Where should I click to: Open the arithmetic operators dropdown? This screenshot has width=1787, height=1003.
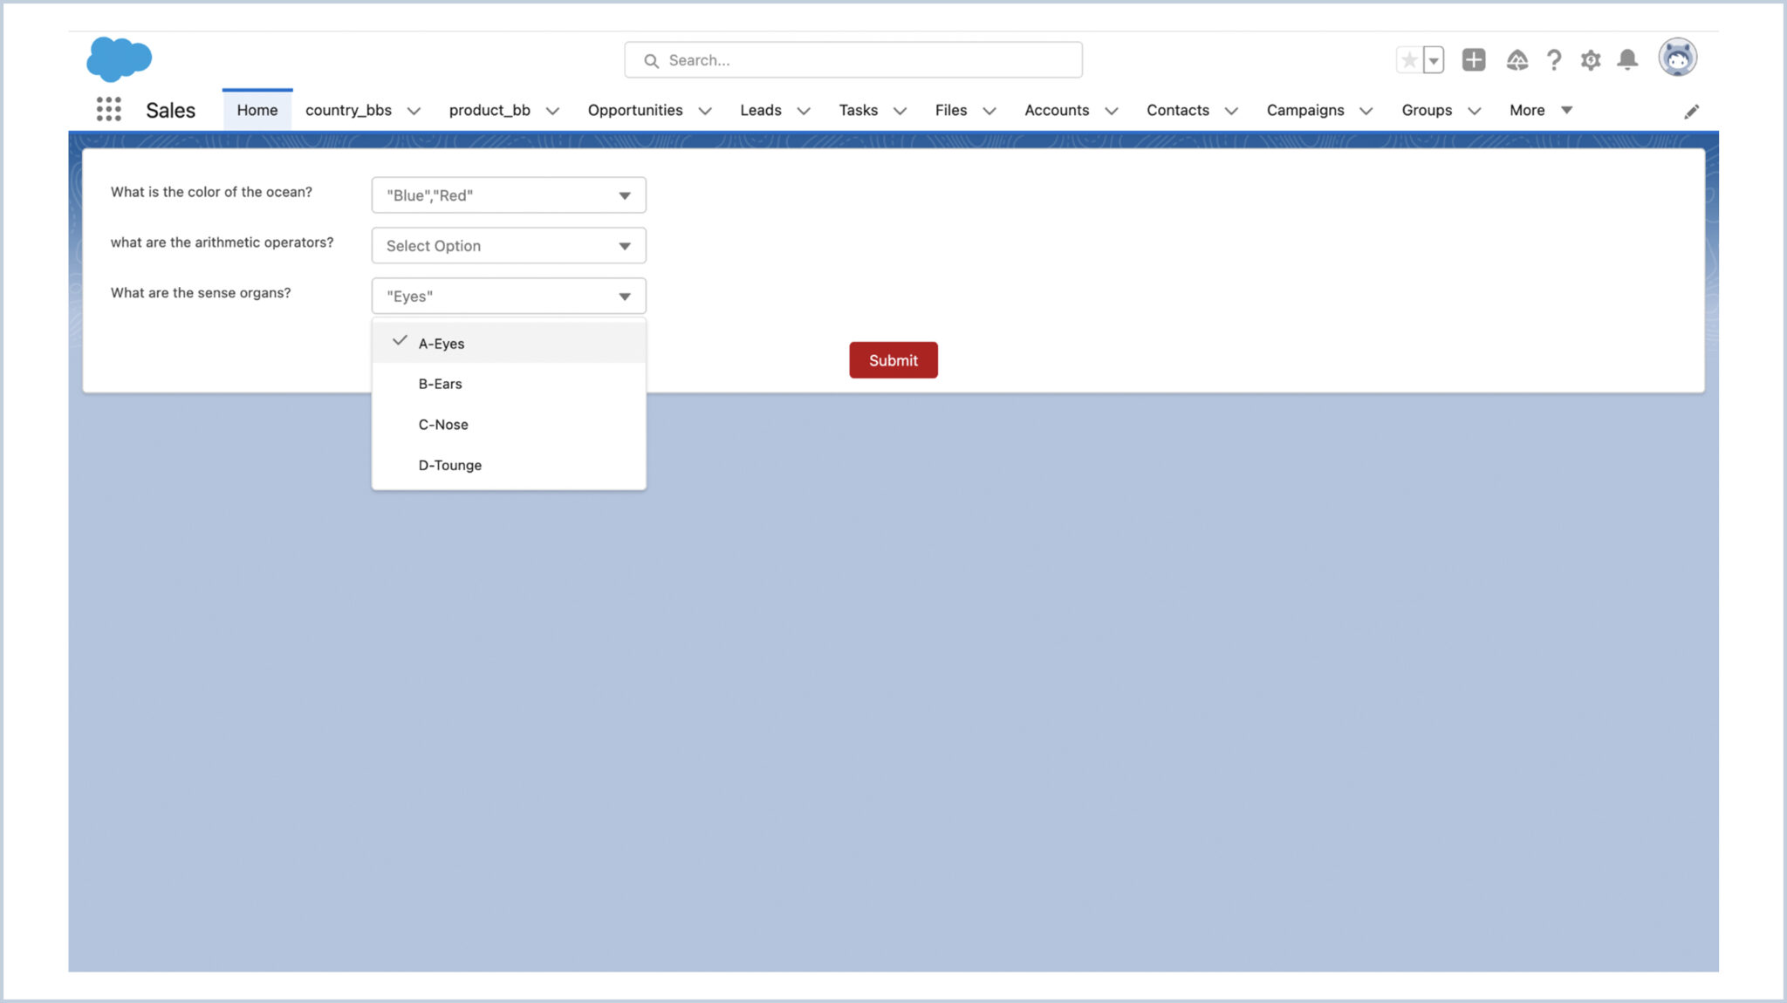tap(508, 245)
